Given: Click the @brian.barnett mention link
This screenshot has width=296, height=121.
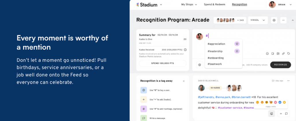Looking at the screenshot, I should pyautogui.click(x=241, y=97).
